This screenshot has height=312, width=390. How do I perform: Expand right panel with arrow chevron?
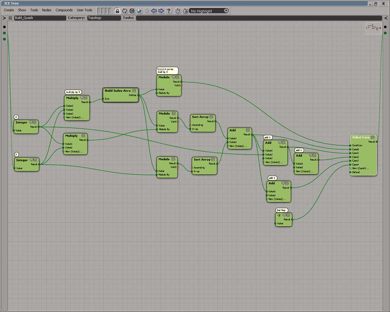click(x=385, y=18)
